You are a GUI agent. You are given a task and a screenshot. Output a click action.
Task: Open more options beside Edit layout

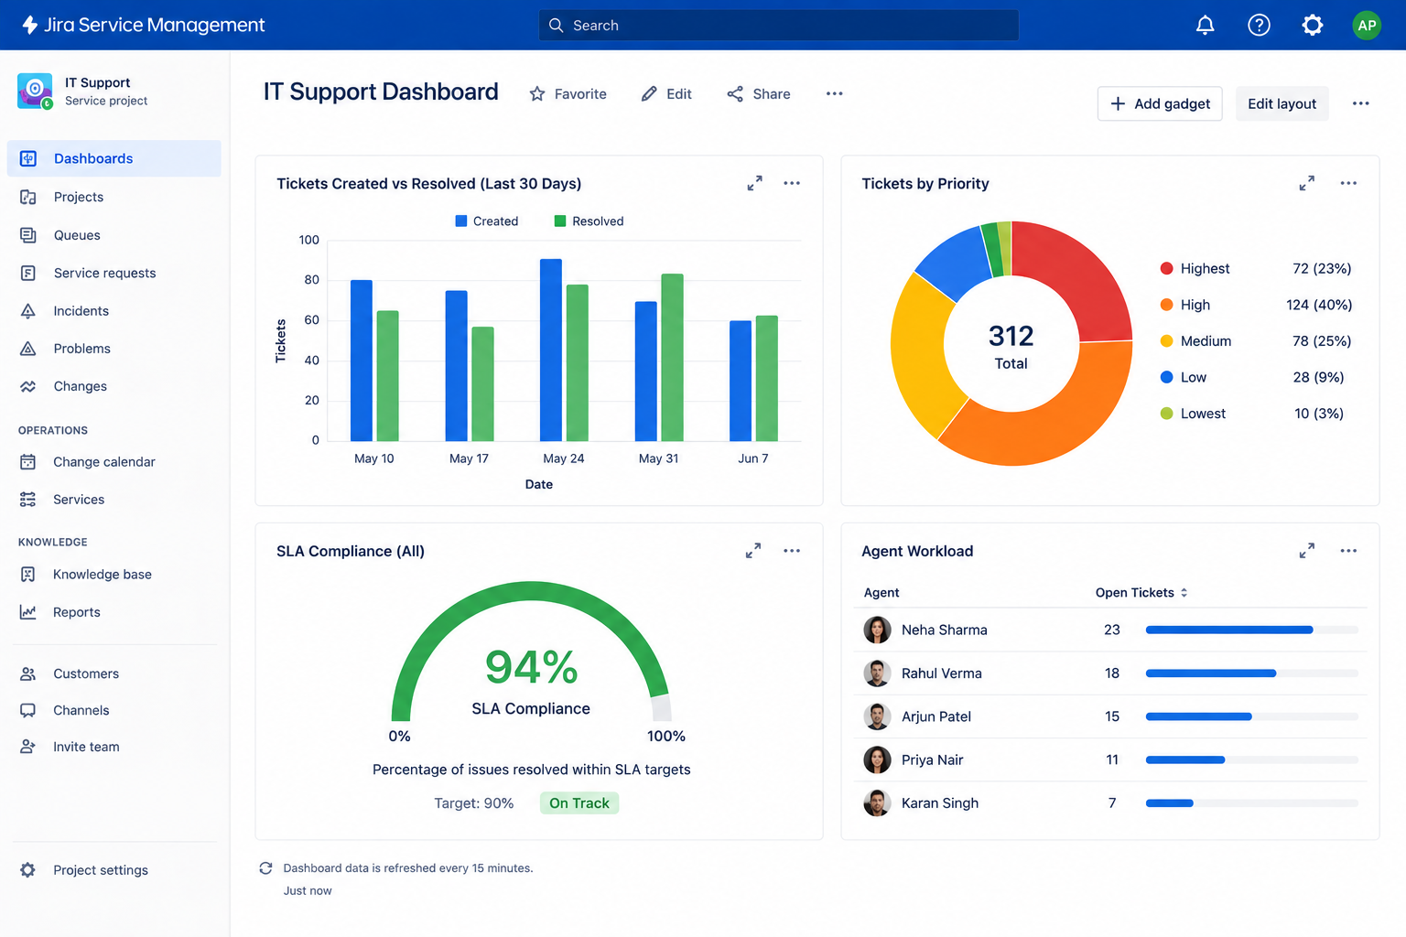click(x=1361, y=103)
